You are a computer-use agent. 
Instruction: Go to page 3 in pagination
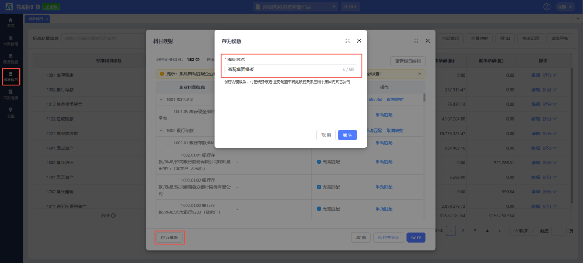[x=475, y=231]
